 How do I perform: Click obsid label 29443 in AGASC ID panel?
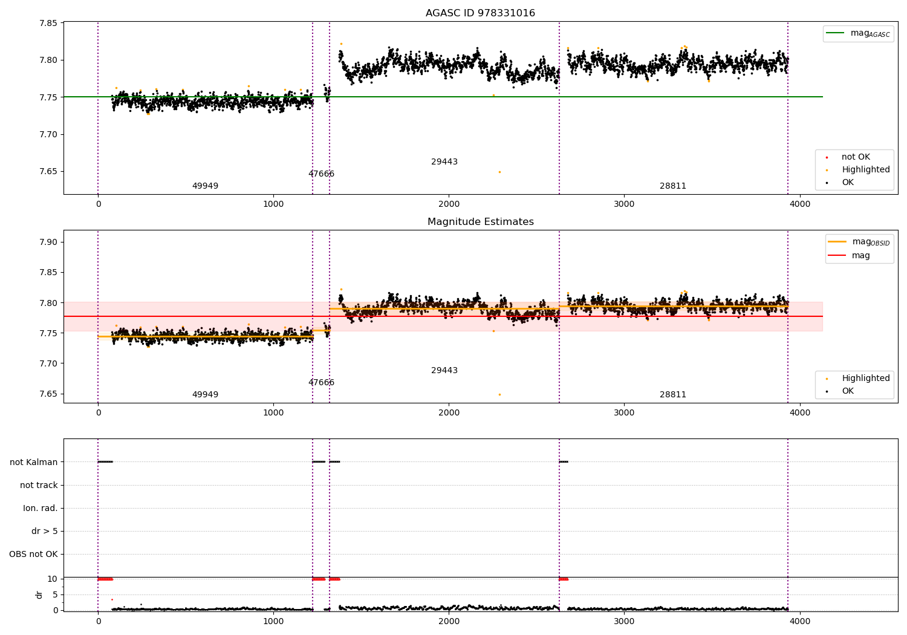(x=444, y=162)
